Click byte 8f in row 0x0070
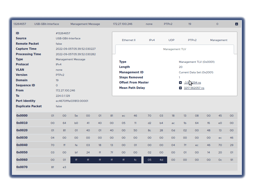Screen dimensions: 254x195 tap(53, 167)
